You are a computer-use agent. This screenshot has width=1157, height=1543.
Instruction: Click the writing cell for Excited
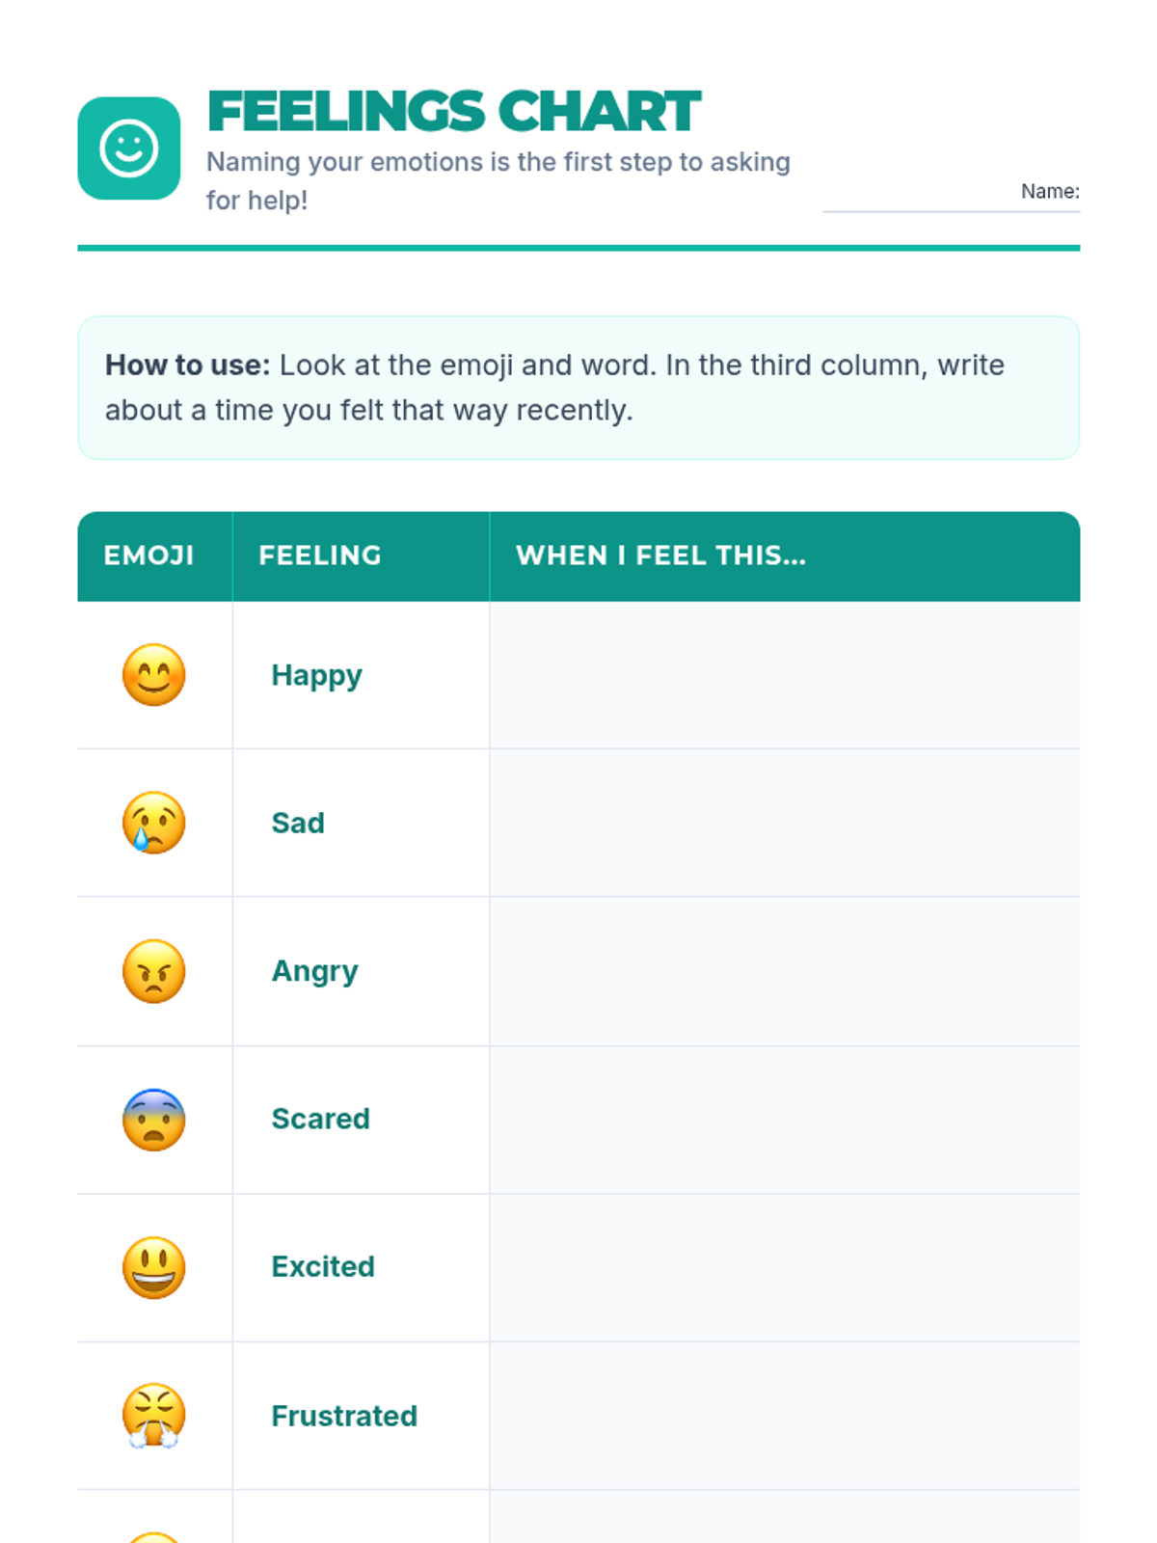785,1267
